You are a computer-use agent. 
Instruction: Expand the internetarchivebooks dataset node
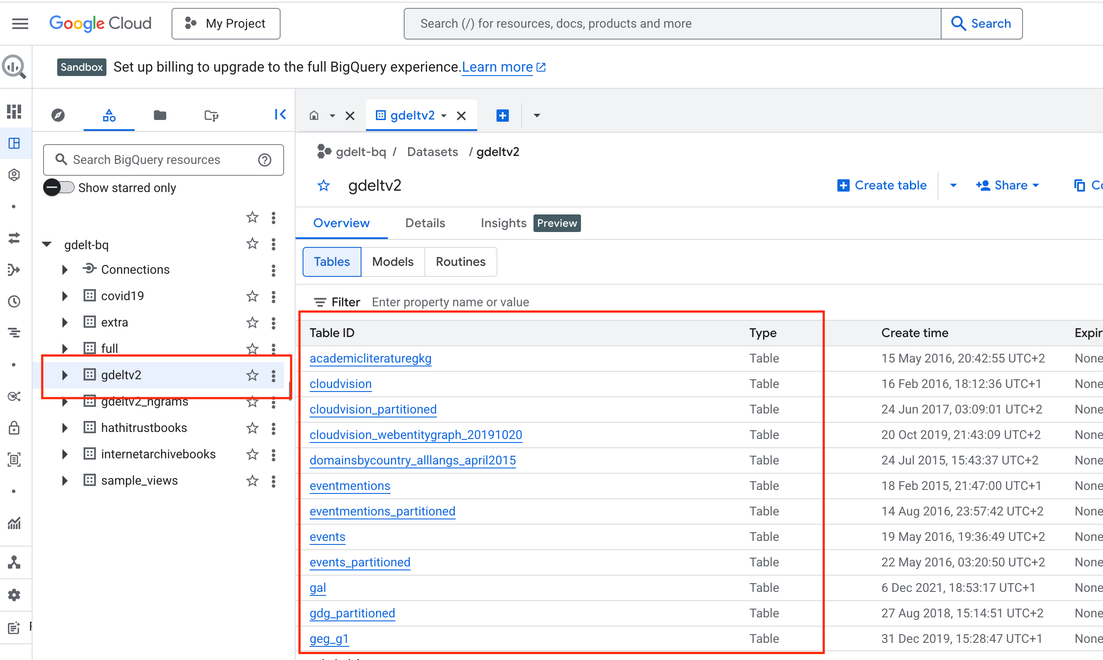65,454
